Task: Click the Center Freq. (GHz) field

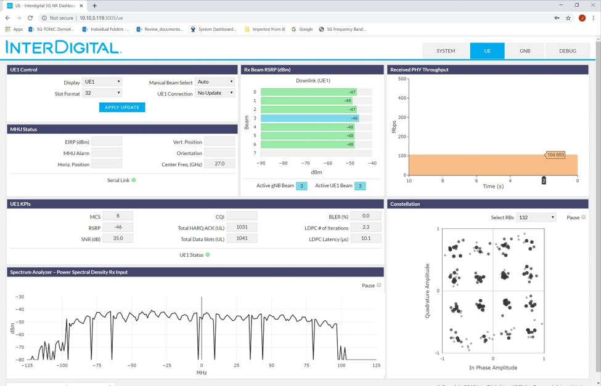Action: [x=219, y=164]
